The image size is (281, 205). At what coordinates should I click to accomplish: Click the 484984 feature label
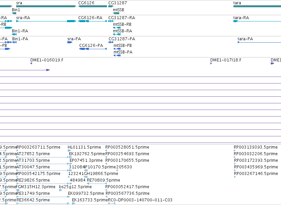click(78, 180)
